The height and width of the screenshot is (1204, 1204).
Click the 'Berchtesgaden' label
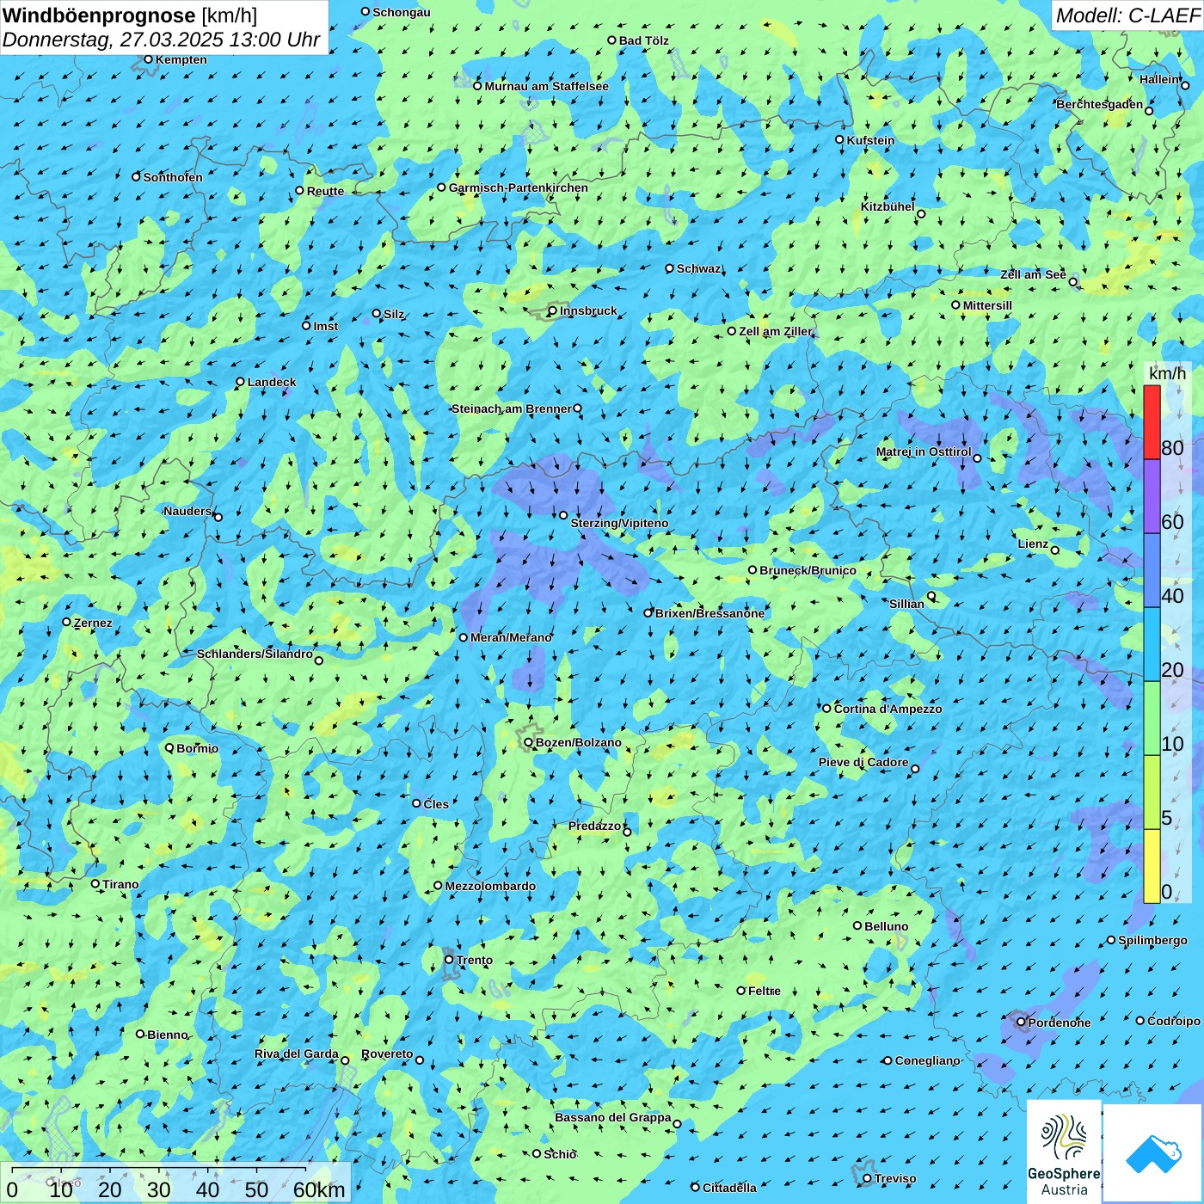pos(1099,104)
